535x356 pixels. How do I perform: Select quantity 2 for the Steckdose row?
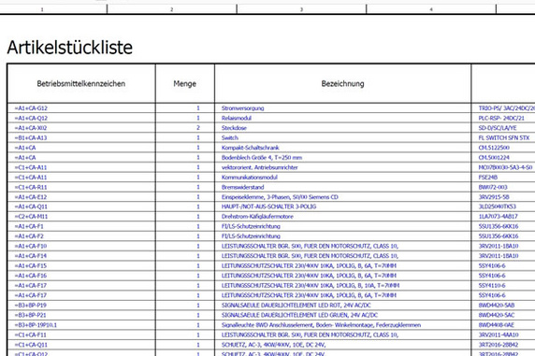coord(198,128)
